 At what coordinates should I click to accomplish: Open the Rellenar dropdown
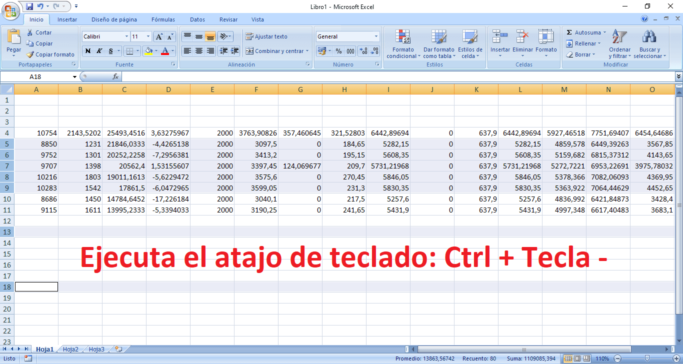584,43
